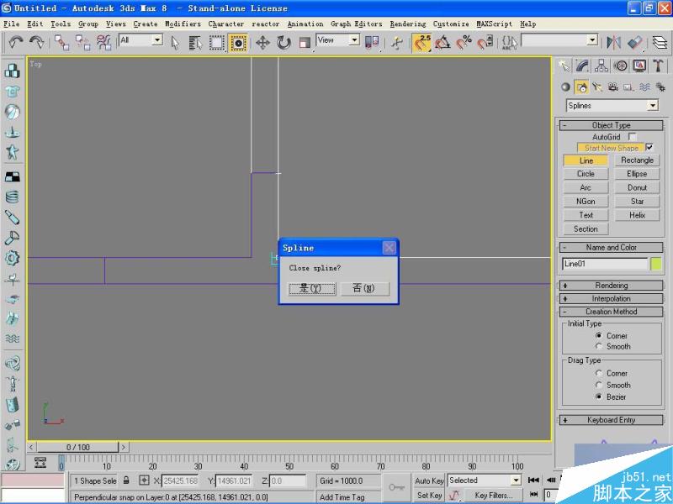Uncheck the Start New Shape checkbox

pyautogui.click(x=649, y=147)
